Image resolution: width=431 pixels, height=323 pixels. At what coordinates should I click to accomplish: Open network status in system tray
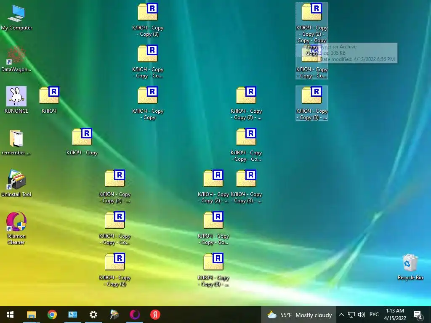click(351, 315)
